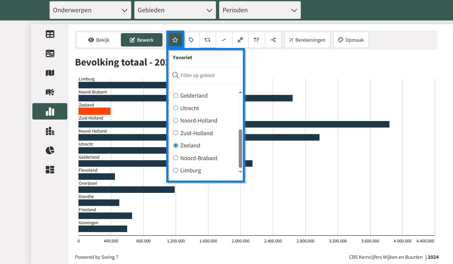Click the star Favoriet toolbar icon
Image resolution: width=453 pixels, height=264 pixels.
click(x=175, y=40)
